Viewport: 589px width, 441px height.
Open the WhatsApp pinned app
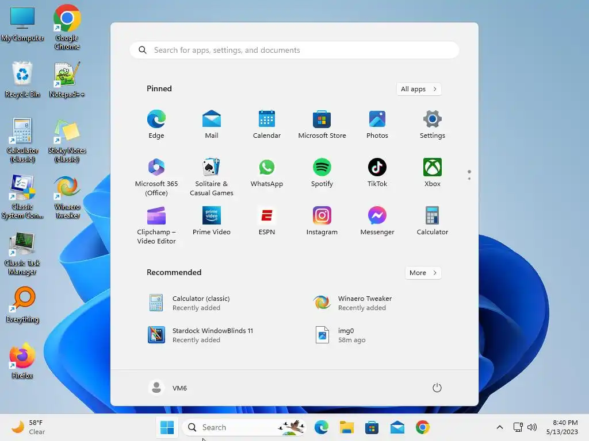tap(267, 173)
